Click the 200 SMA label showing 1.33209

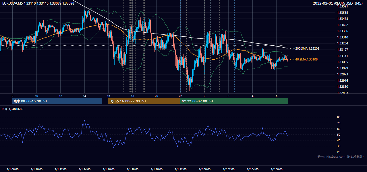[304, 49]
